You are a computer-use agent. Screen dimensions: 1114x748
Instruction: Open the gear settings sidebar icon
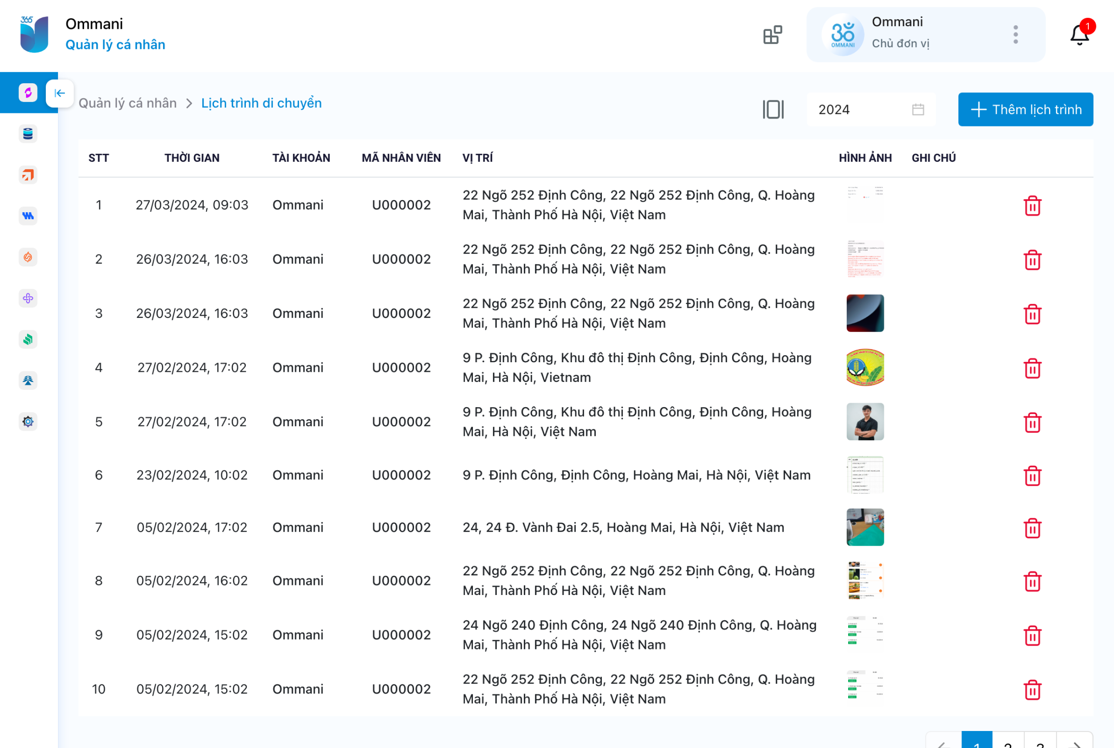(28, 422)
